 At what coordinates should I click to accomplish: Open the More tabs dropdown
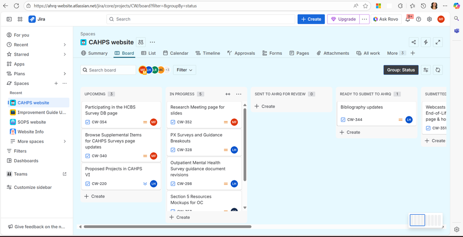pyautogui.click(x=397, y=53)
